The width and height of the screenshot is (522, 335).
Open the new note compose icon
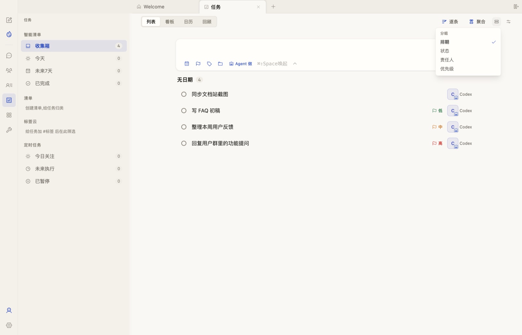9,20
